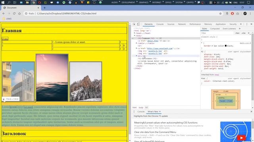Toggle the :hov element state button

coord(237,33)
